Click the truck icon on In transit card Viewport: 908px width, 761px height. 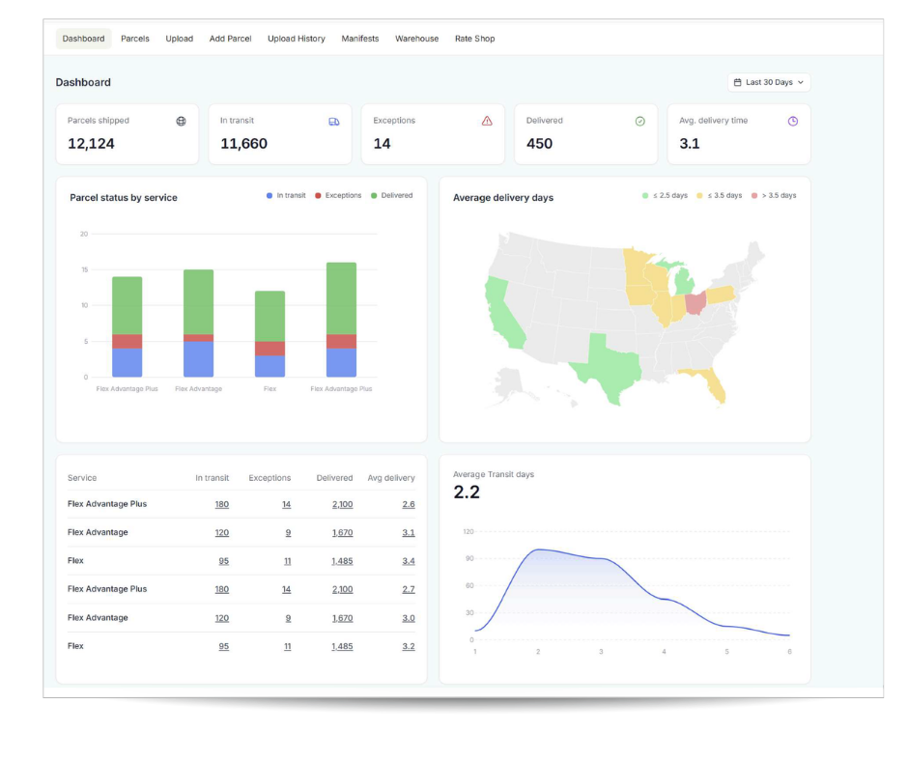point(334,121)
